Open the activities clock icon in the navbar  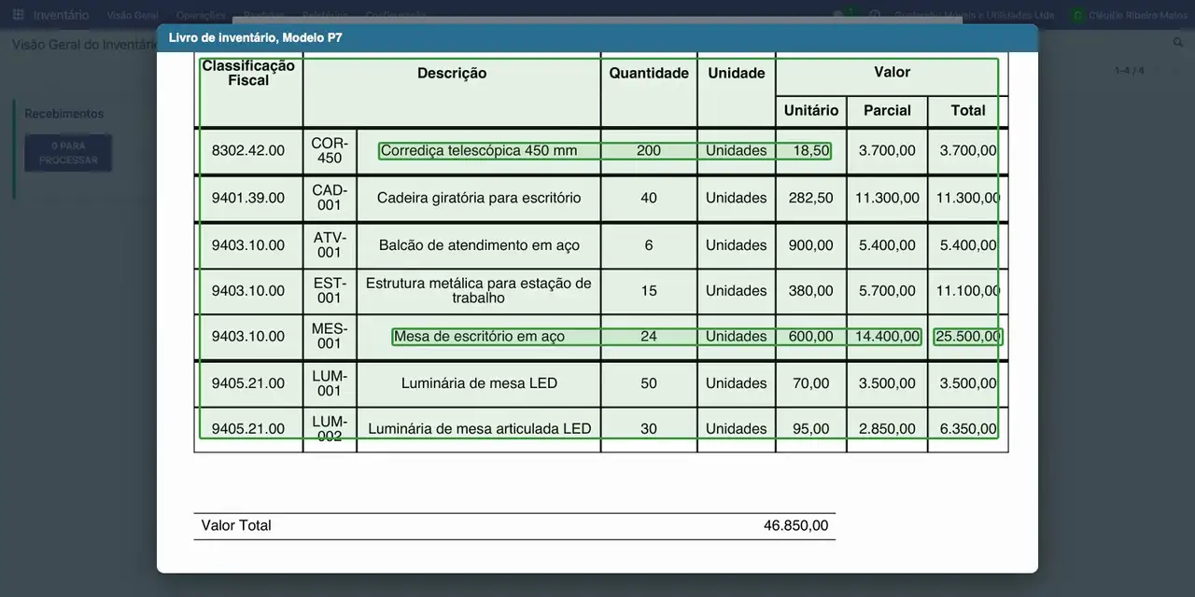coord(875,15)
